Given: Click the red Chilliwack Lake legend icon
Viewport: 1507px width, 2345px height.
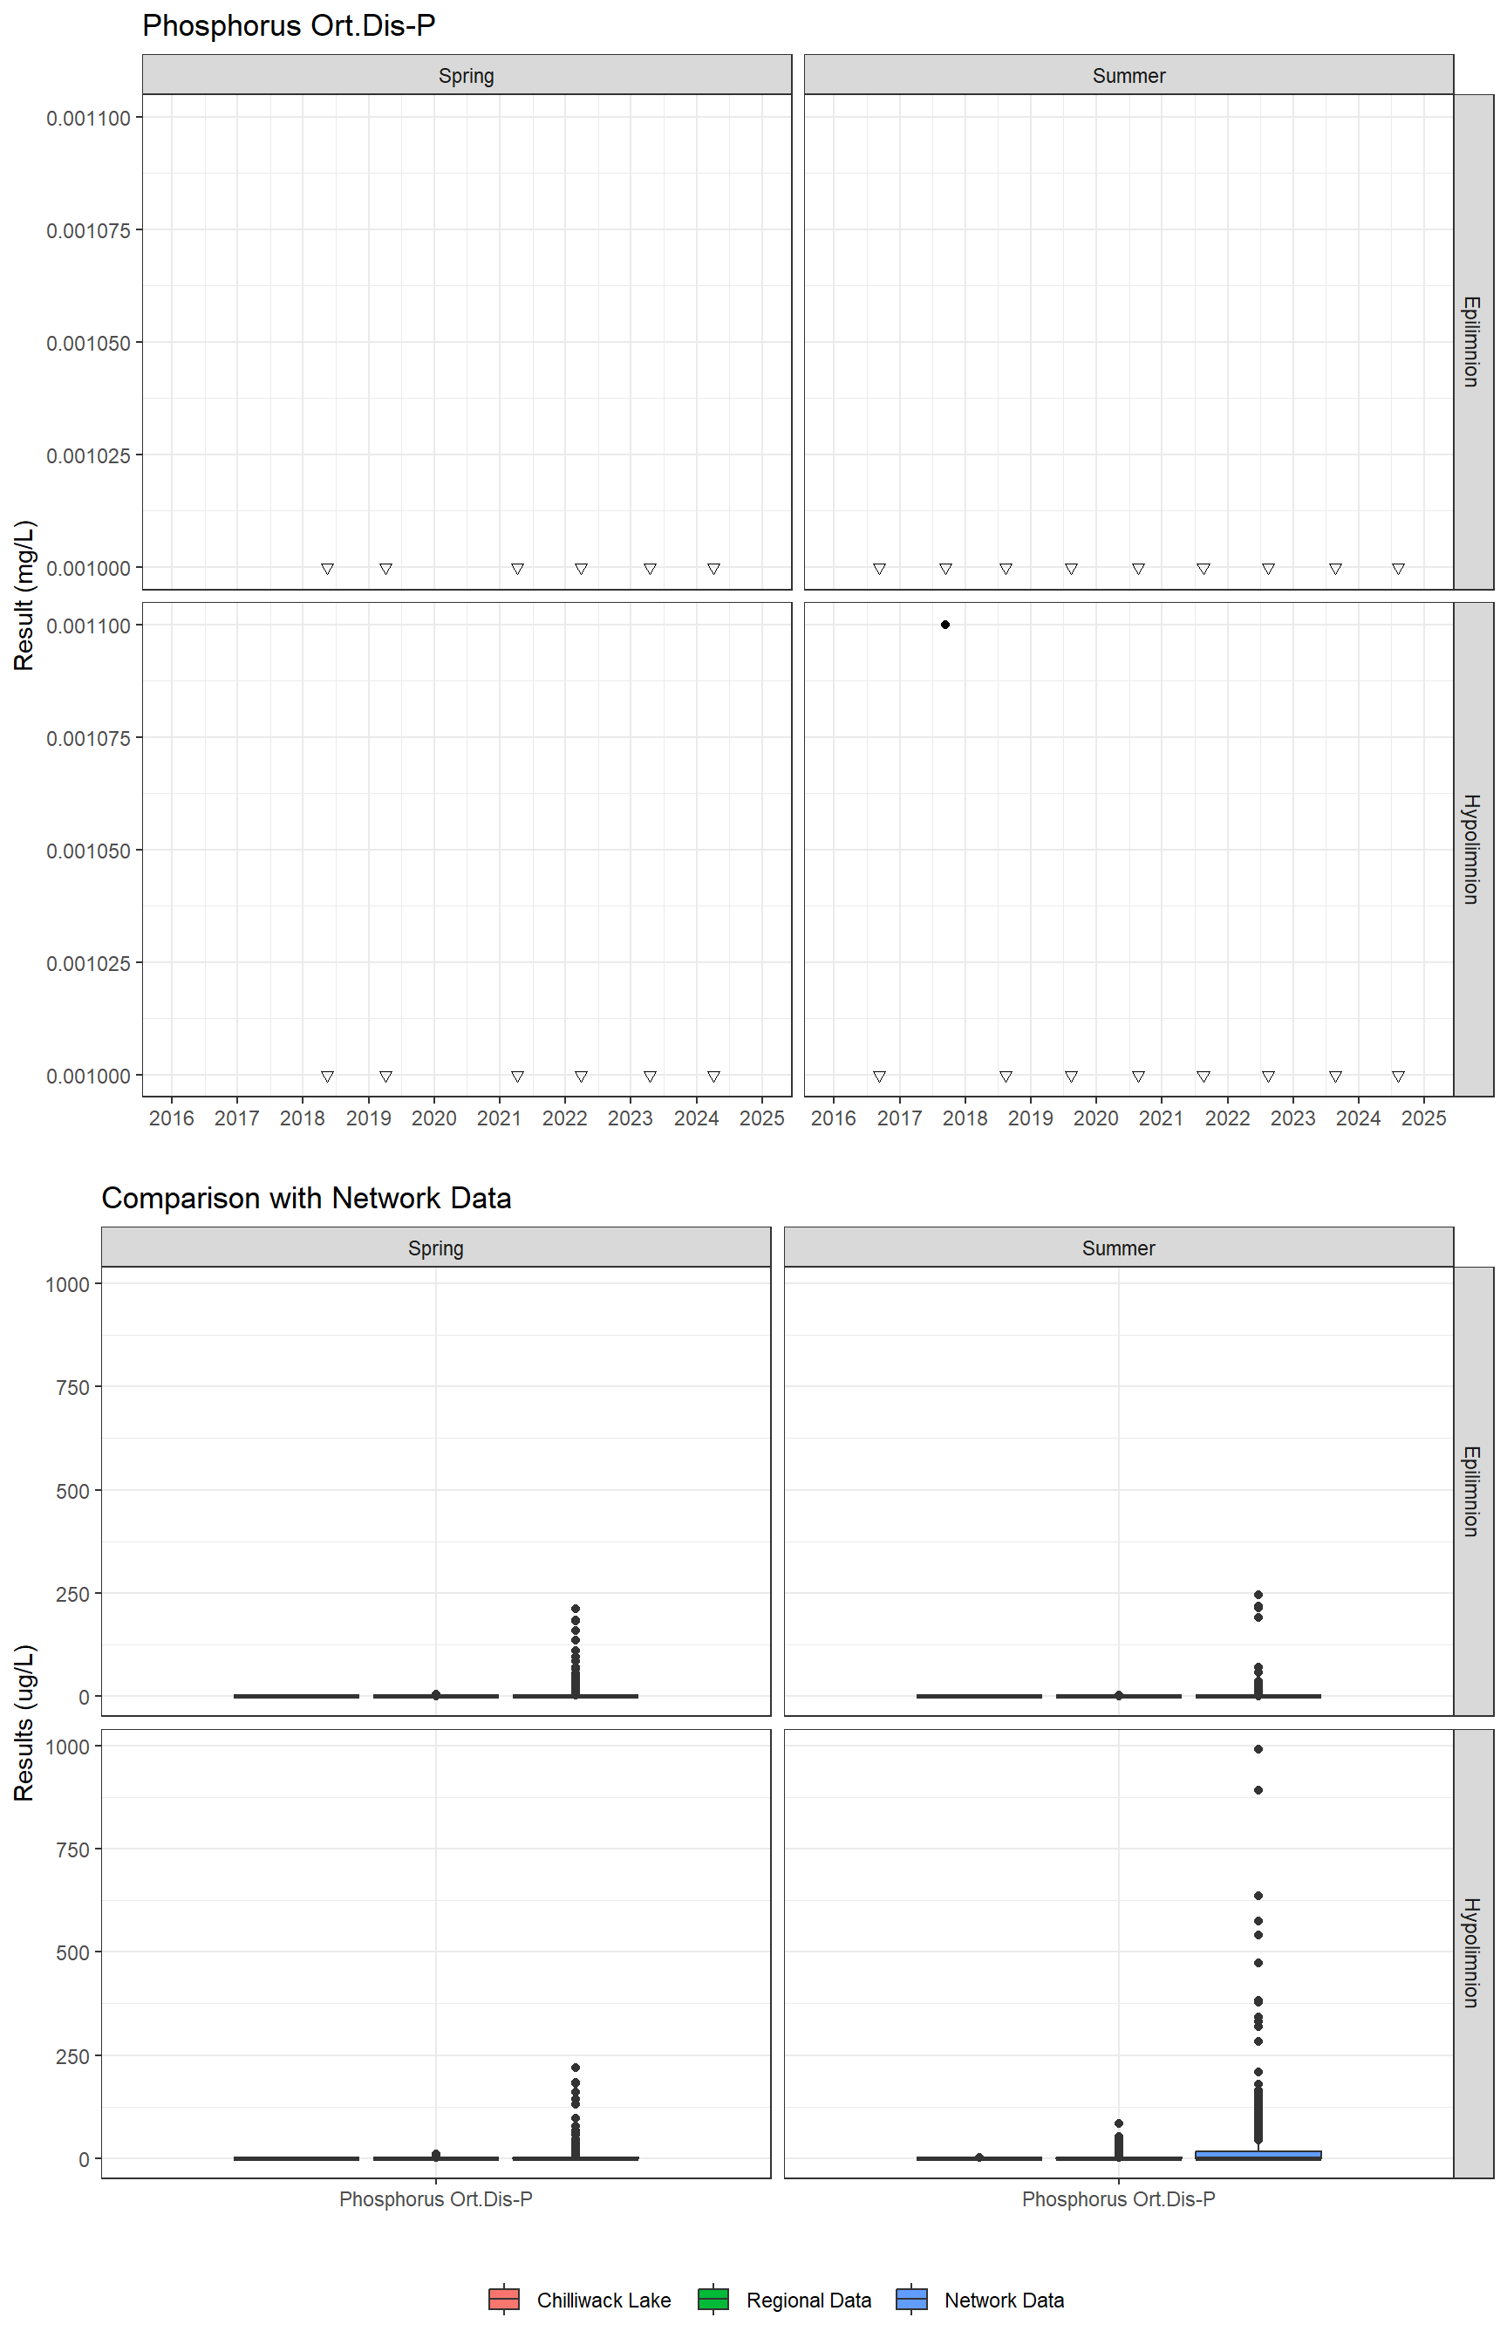Looking at the screenshot, I should click(x=503, y=2299).
